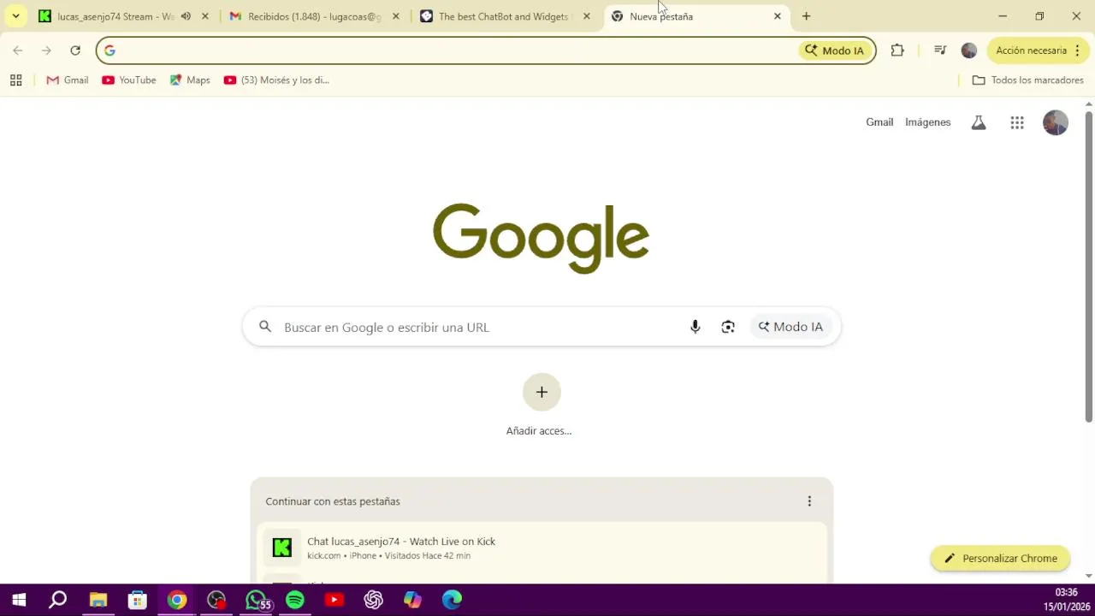Open Chat lucas_asenjo74 Kick entry

pyautogui.click(x=542, y=548)
